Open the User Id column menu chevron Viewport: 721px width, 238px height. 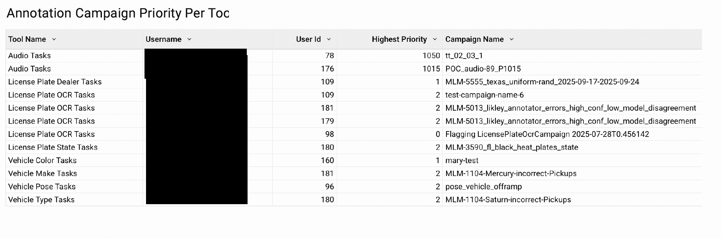329,39
